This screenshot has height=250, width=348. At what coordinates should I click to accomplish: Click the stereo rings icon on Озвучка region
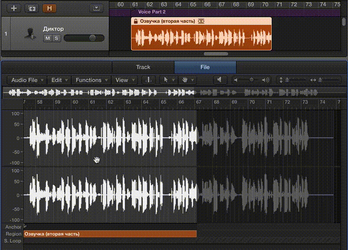click(201, 21)
